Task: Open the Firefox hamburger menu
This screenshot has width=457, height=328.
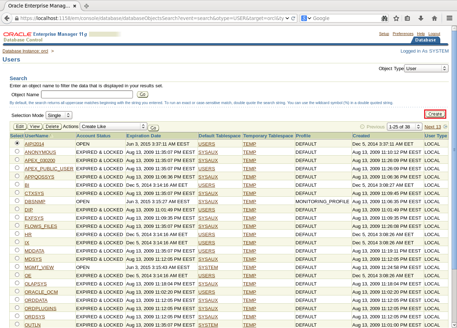Action: pos(450,18)
